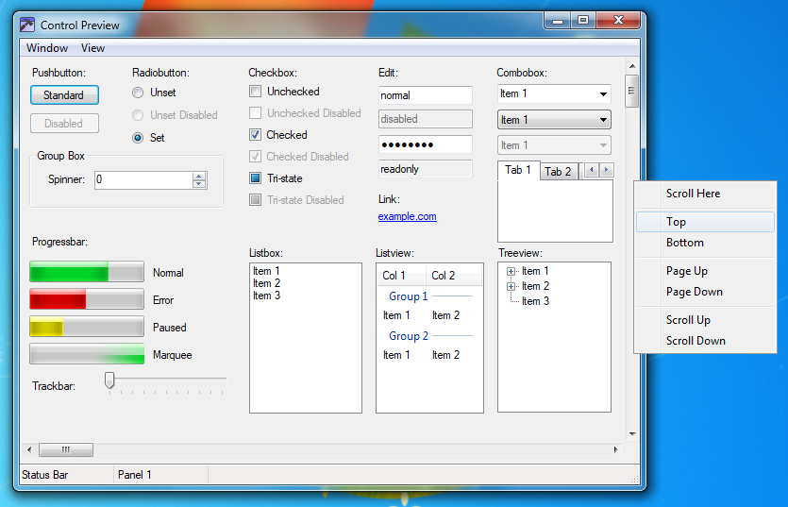Focus the password edit field

point(426,144)
